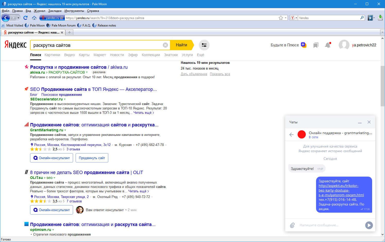Open the Читать ещё link in SEOaccelerator result
Viewport: 385px width, 242px height.
144,113
